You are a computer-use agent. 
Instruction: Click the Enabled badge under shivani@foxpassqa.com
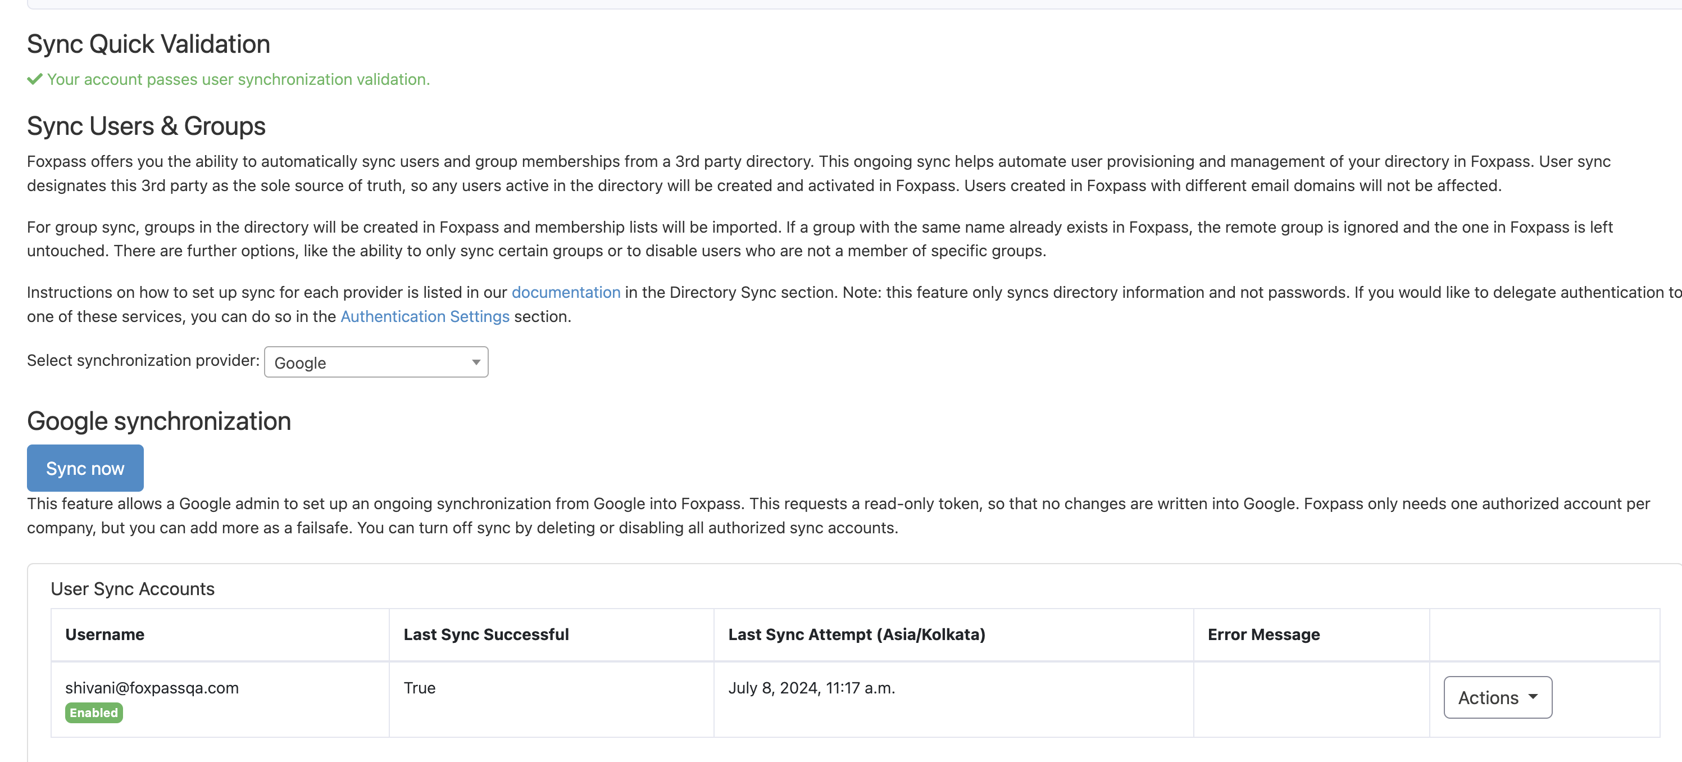(94, 713)
